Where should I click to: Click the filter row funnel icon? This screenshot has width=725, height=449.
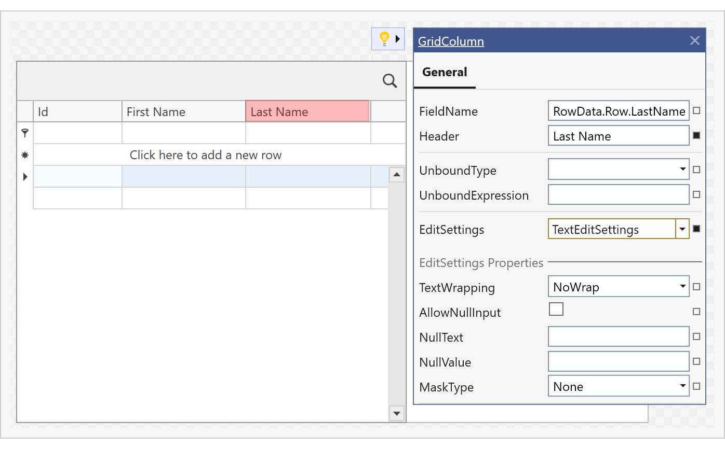[25, 133]
